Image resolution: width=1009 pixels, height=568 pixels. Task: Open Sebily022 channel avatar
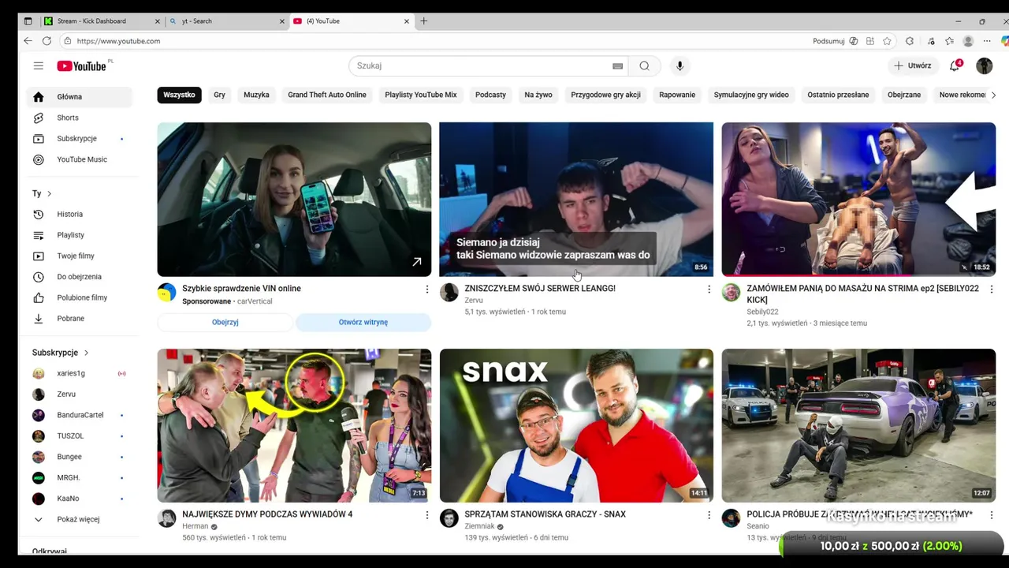732,293
